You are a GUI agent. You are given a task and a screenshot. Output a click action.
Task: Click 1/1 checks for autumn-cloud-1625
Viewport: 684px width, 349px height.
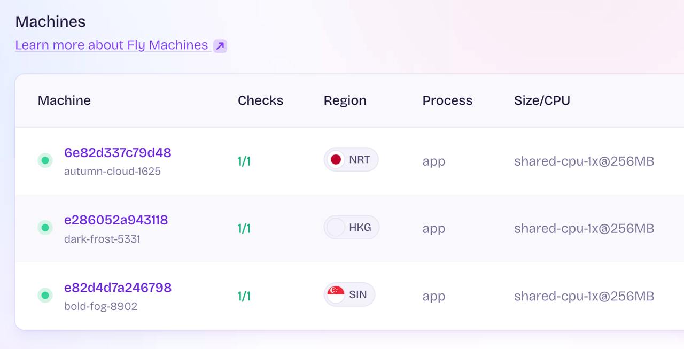point(244,161)
